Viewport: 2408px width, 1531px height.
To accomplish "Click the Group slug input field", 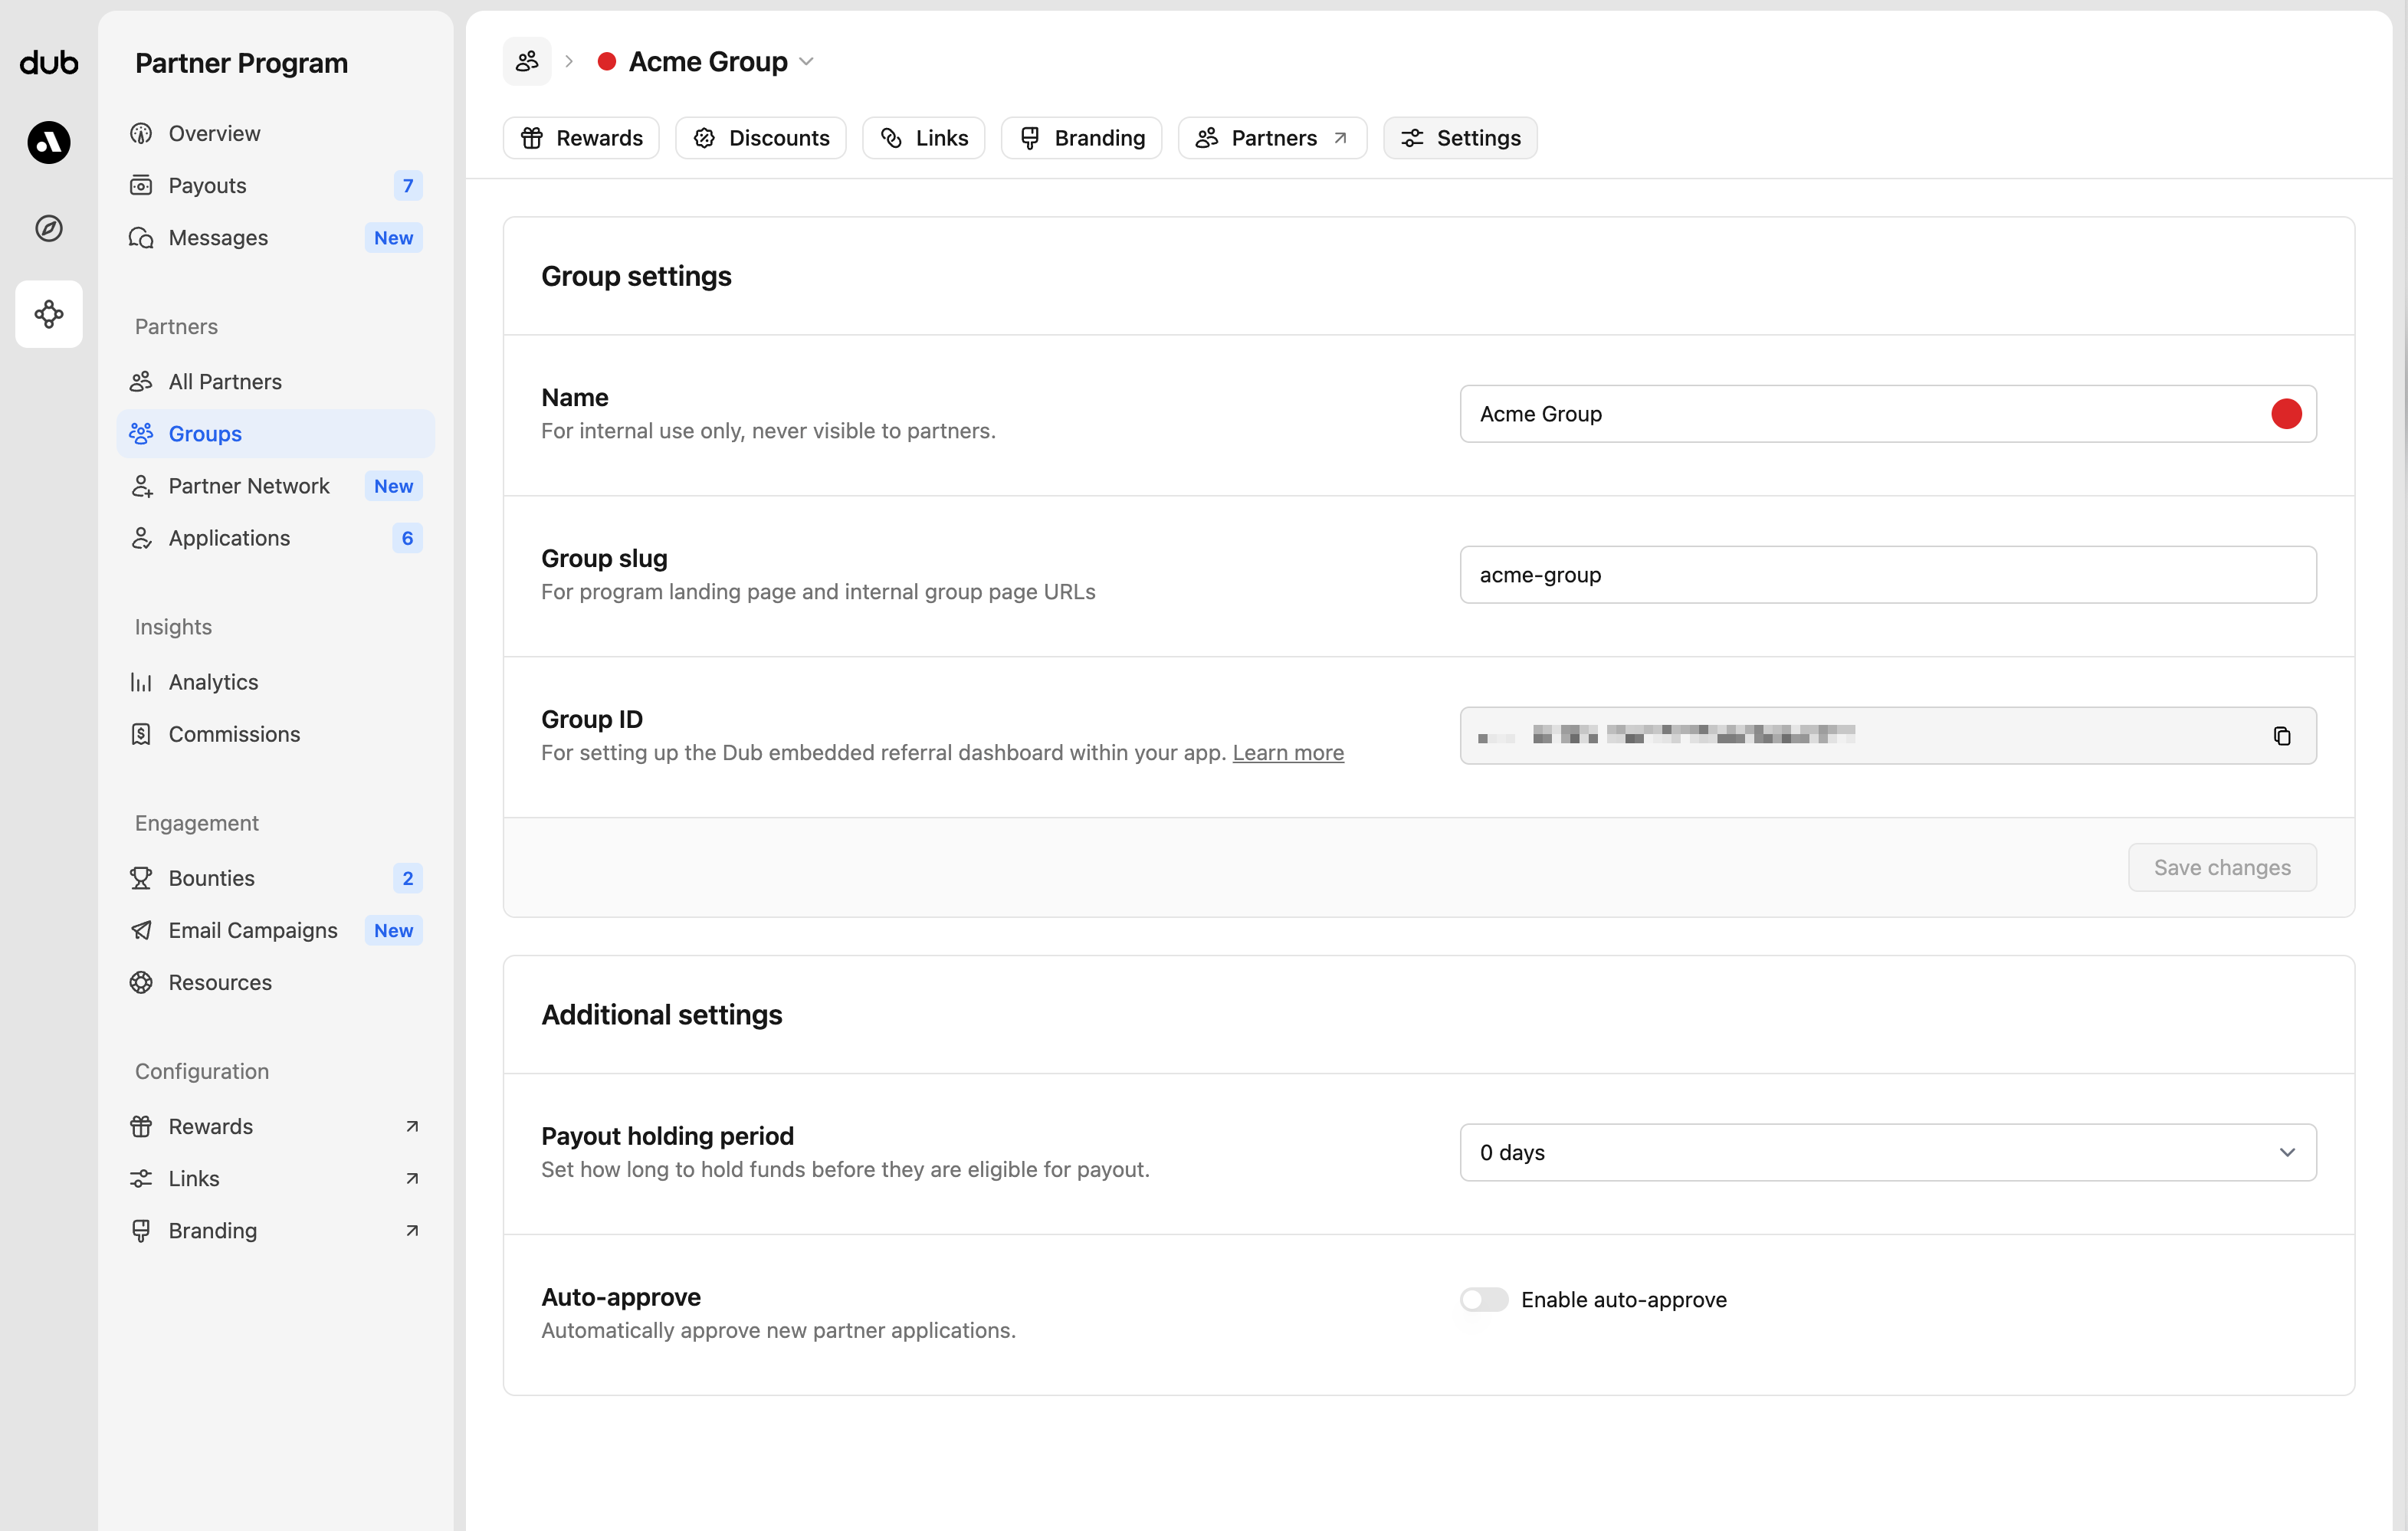I will point(1887,575).
